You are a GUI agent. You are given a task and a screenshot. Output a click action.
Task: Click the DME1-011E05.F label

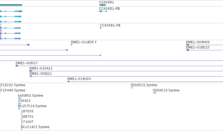point(84,42)
